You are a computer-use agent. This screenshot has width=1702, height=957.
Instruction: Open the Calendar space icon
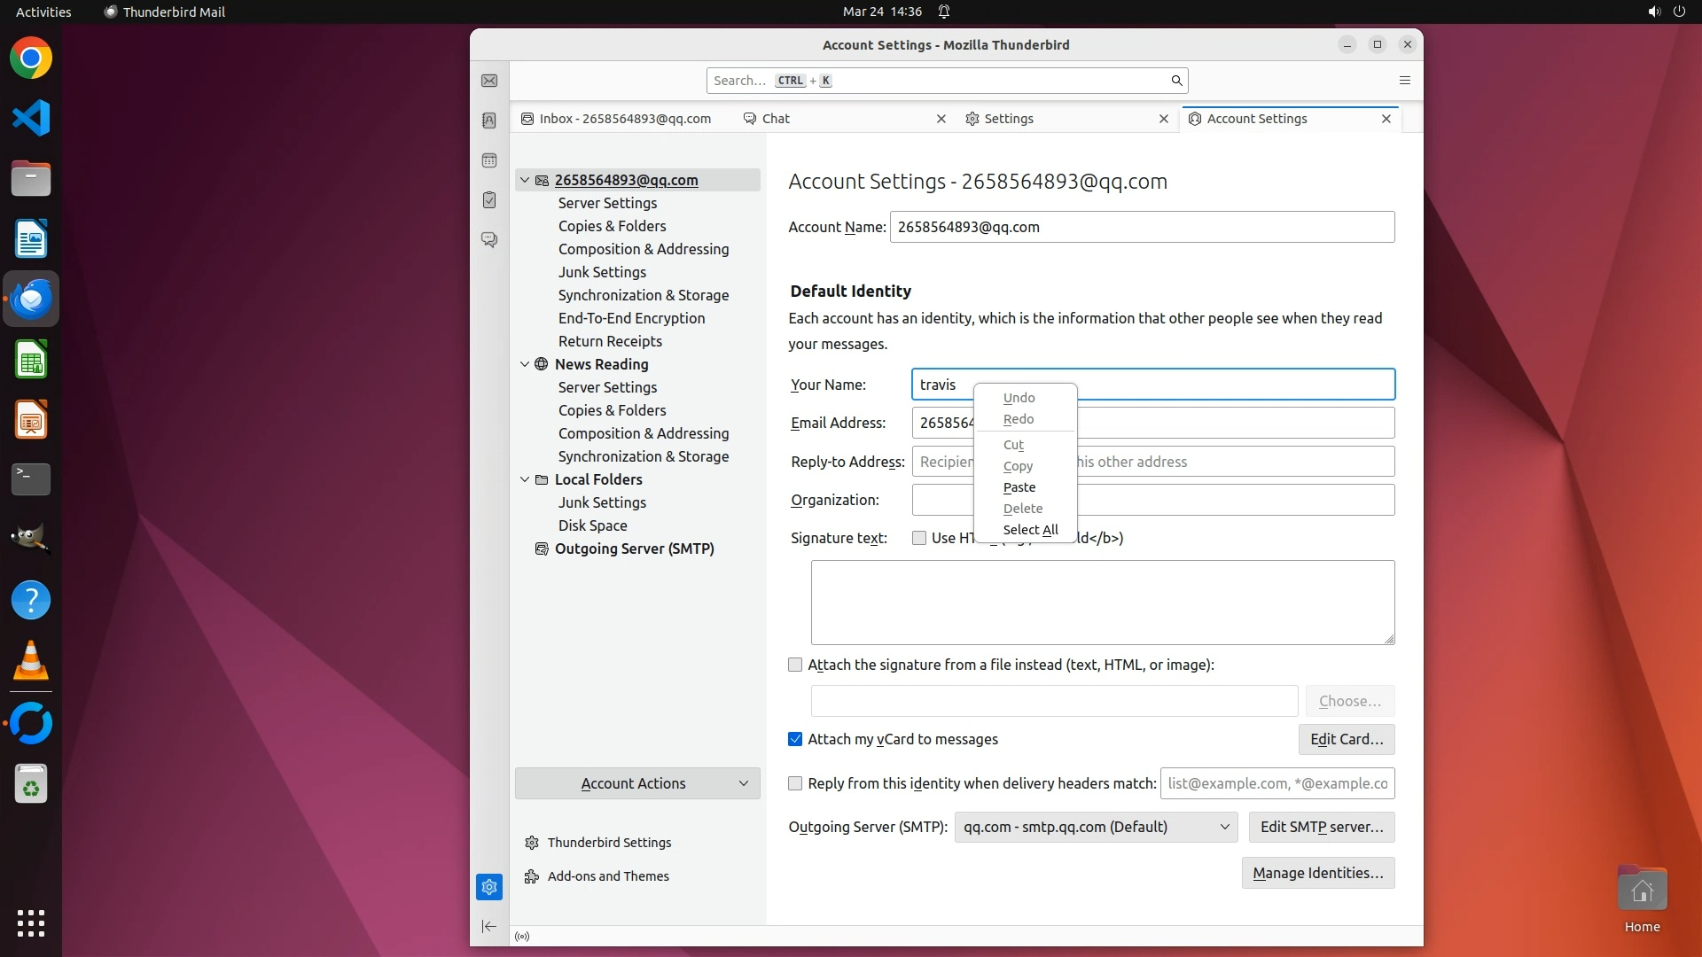point(489,160)
